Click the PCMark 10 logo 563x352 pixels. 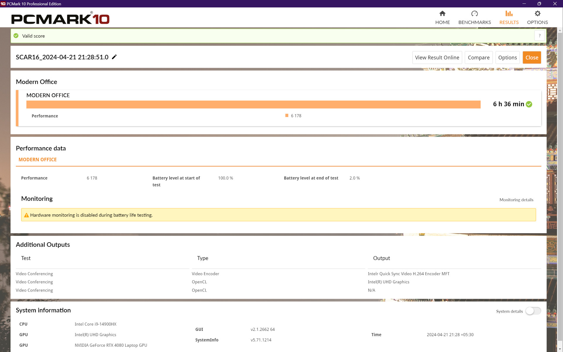[x=60, y=18]
